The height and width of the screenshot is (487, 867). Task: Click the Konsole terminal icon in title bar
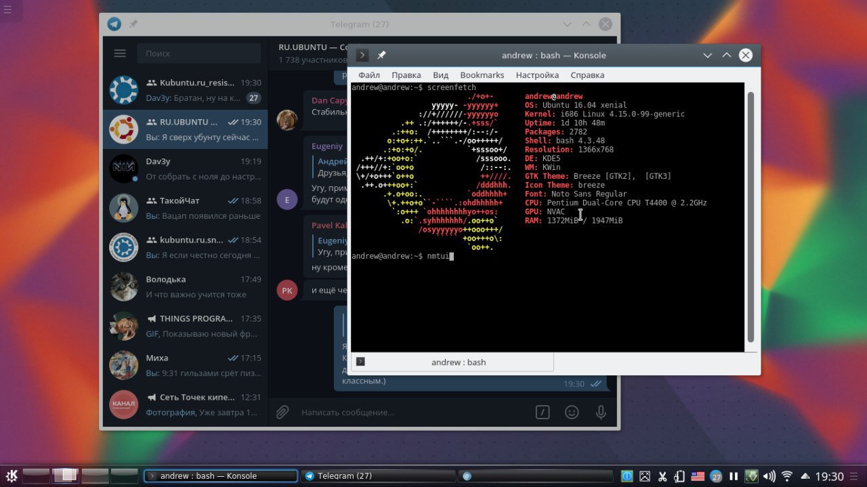[362, 56]
